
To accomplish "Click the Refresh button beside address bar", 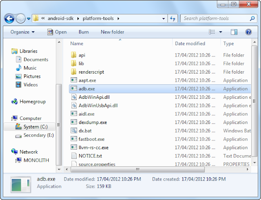I will 173,18.
